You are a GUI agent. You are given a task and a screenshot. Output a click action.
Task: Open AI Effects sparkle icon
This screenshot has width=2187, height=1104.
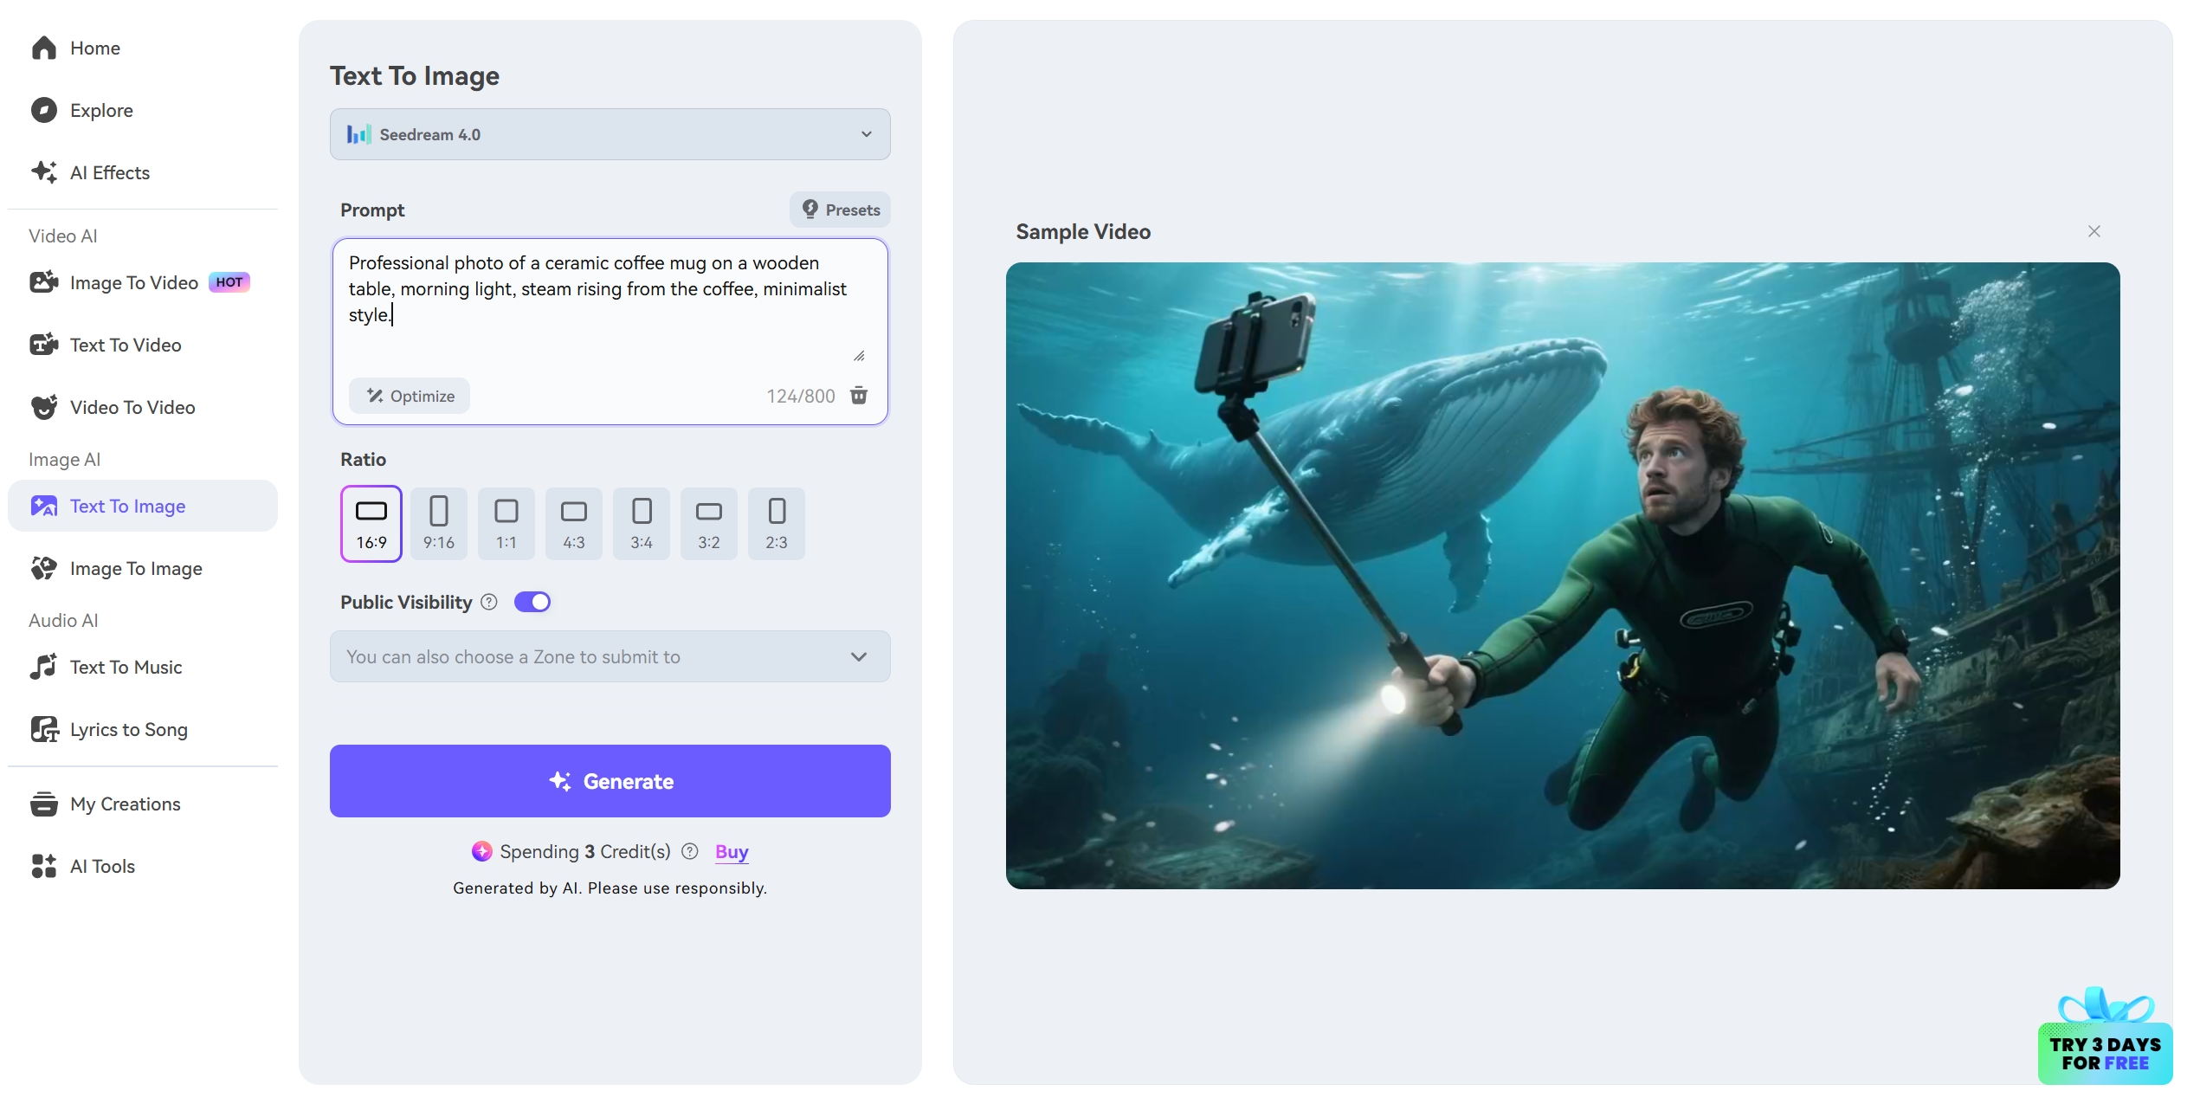pos(43,172)
